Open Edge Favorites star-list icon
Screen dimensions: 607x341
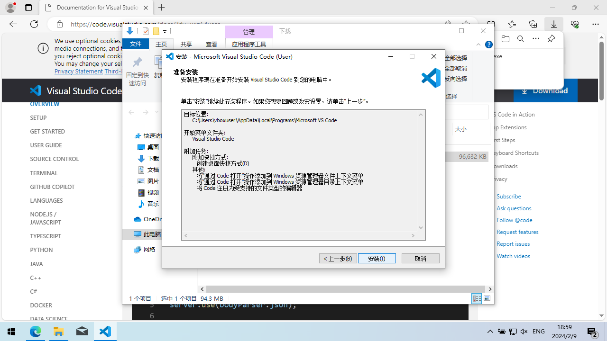coord(512,24)
